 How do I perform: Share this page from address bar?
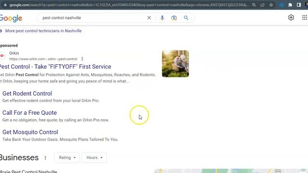[x=262, y=5]
